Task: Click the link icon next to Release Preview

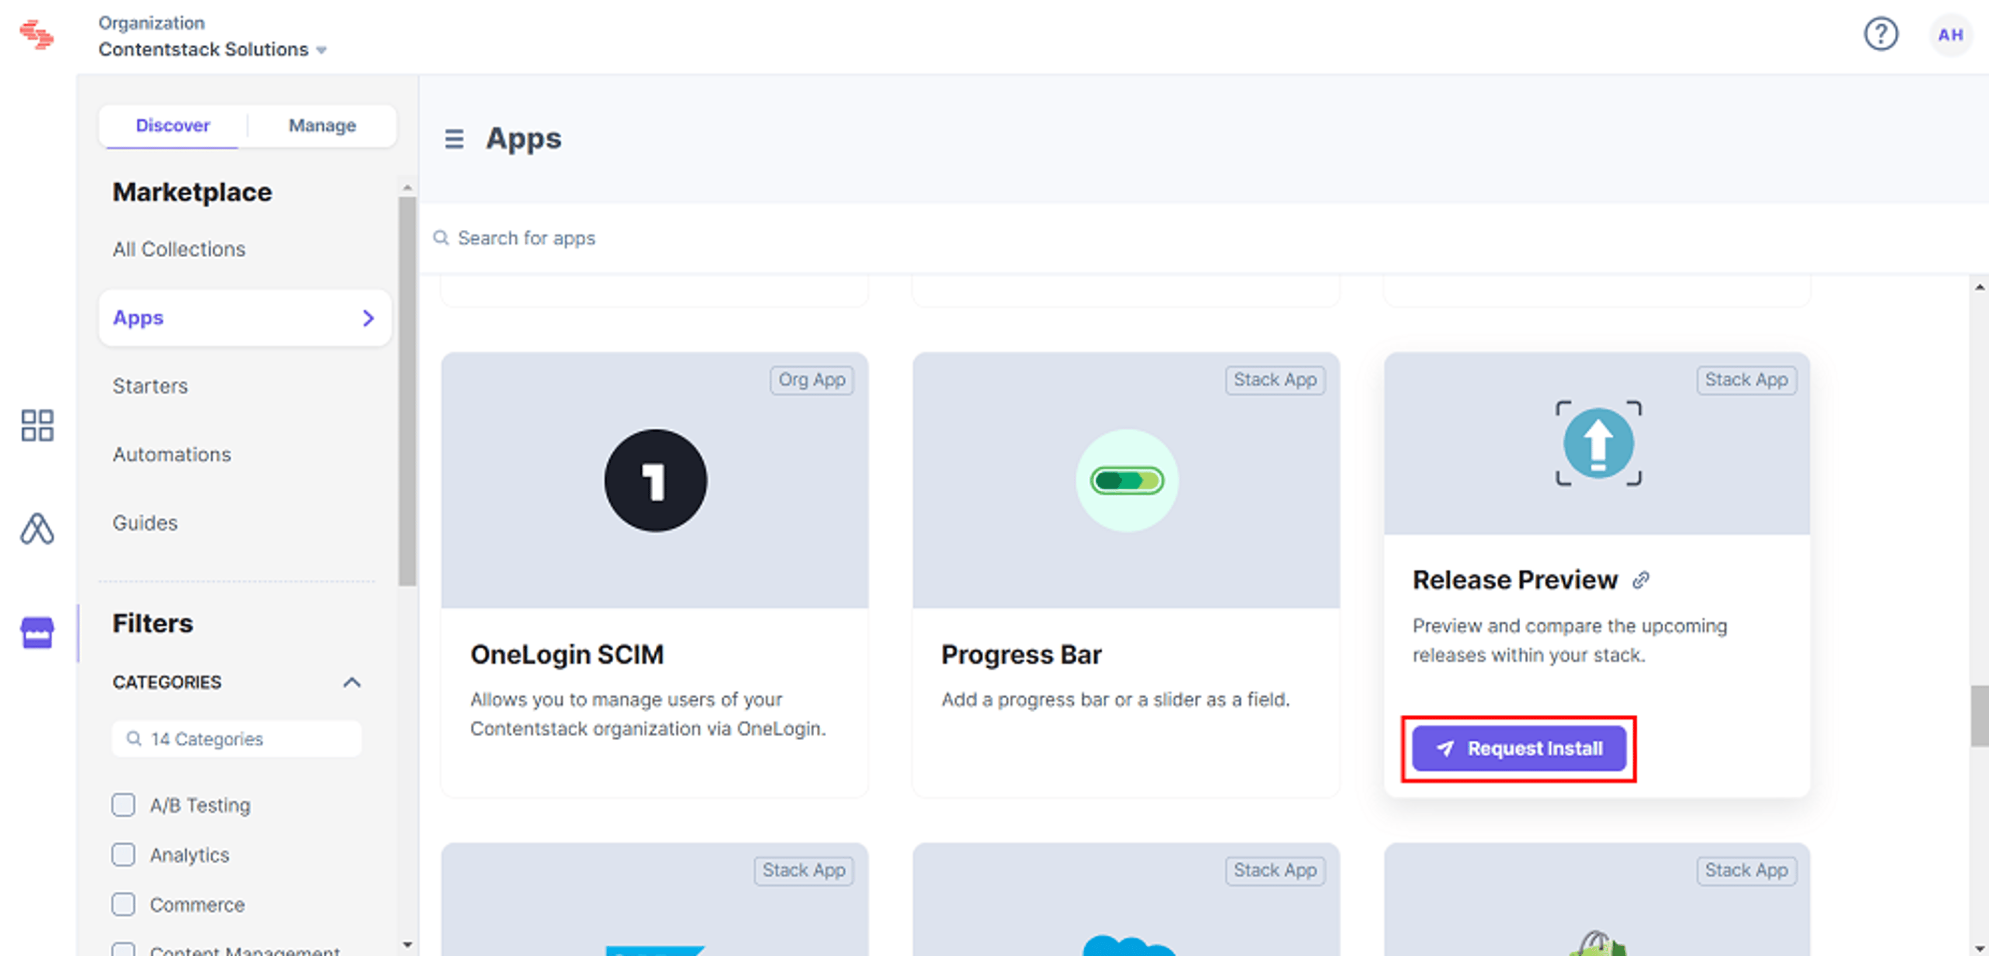Action: [1641, 580]
